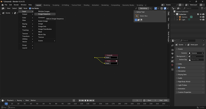
Task: Disable Camera in renders camera icon
Action: (203, 17)
